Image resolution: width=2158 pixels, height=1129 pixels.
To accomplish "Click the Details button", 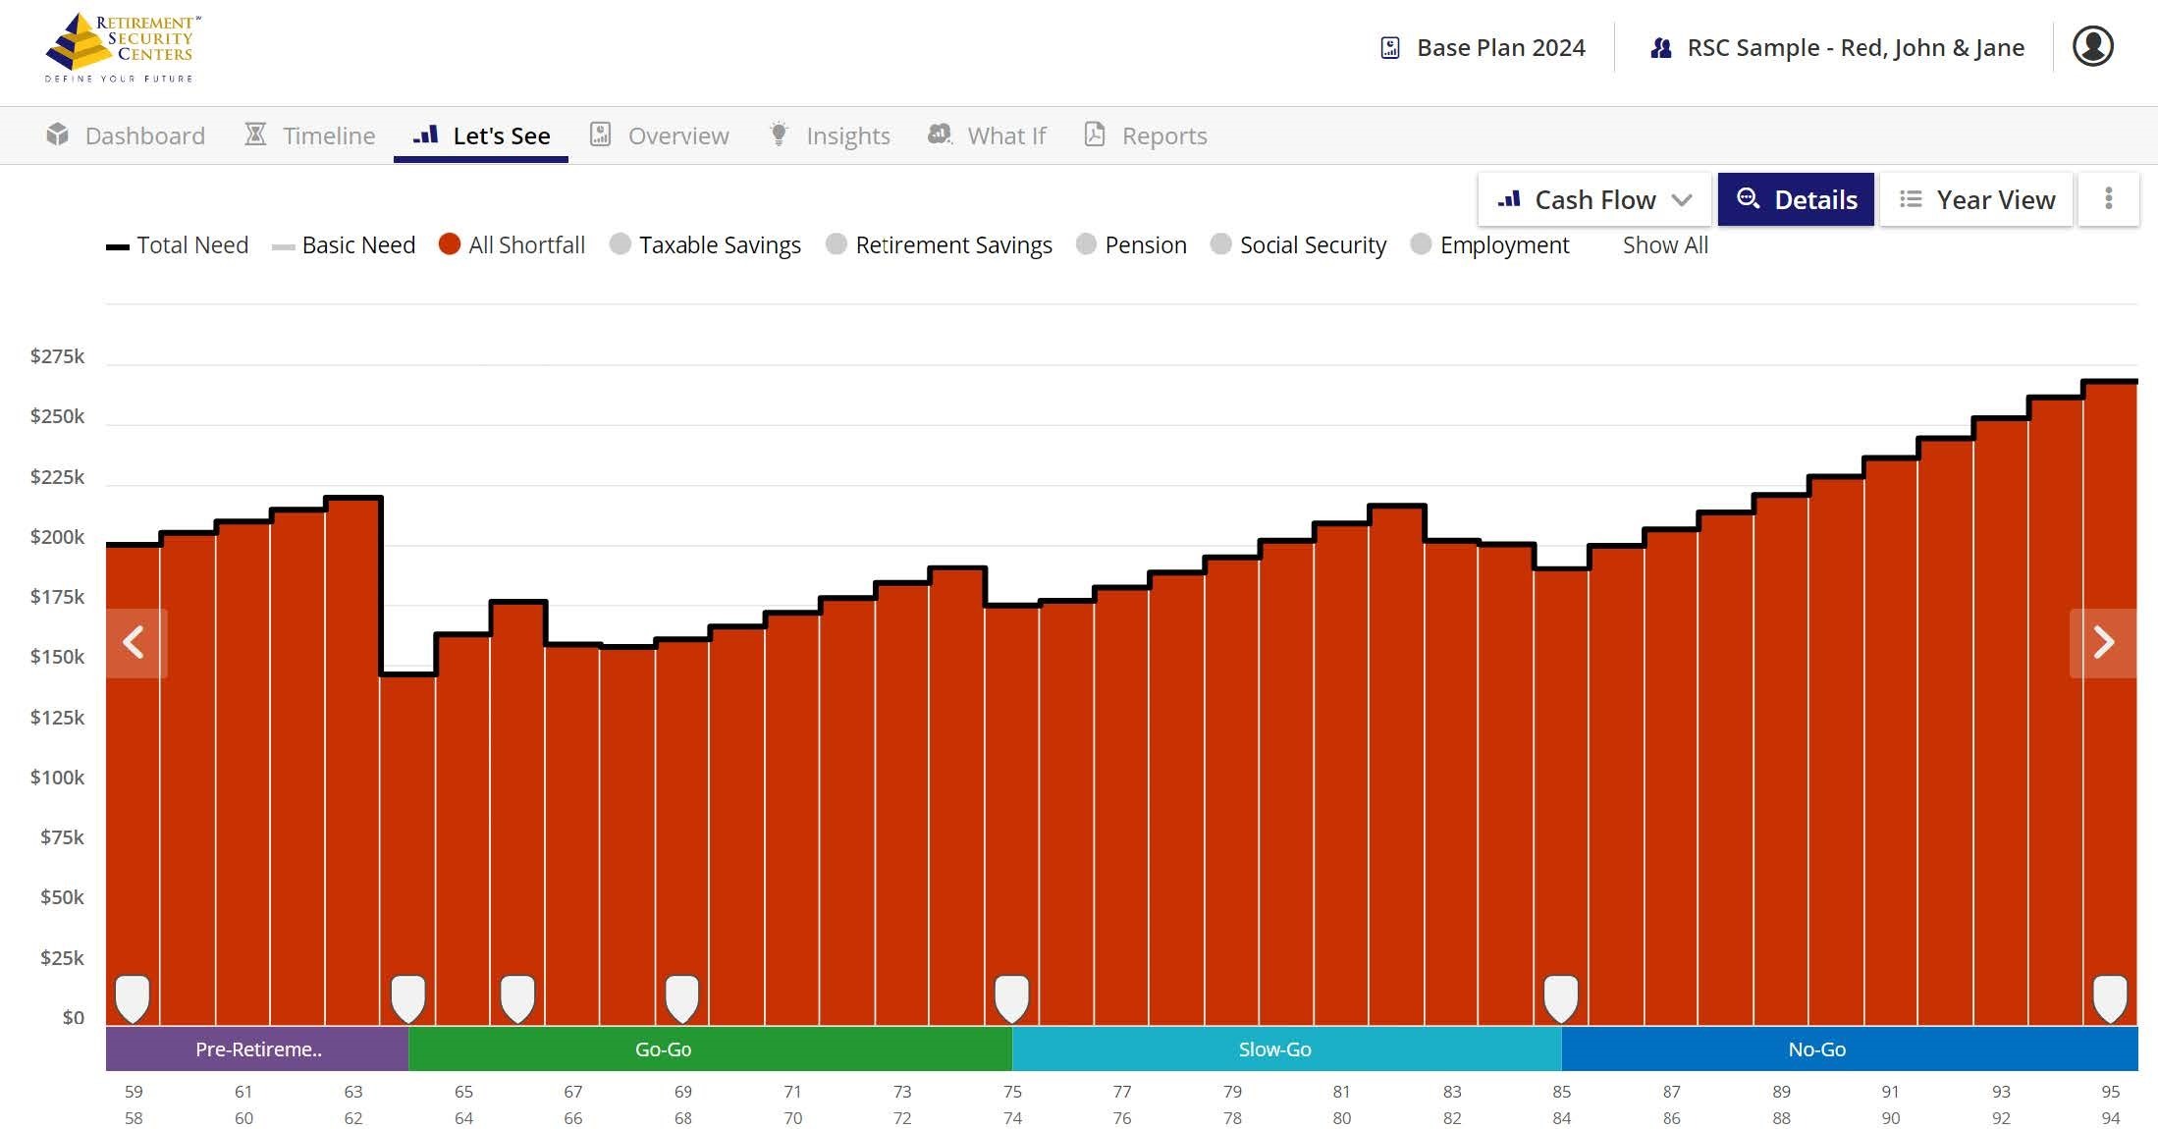I will pos(1796,199).
